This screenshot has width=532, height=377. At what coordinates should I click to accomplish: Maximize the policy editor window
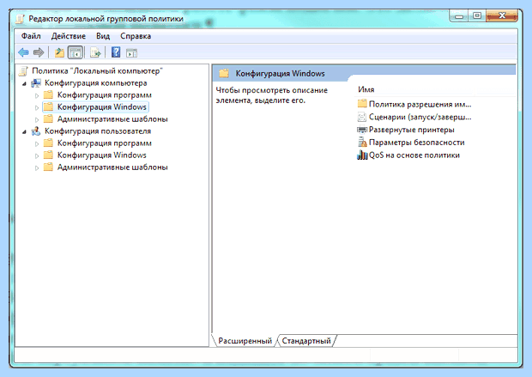(477, 16)
